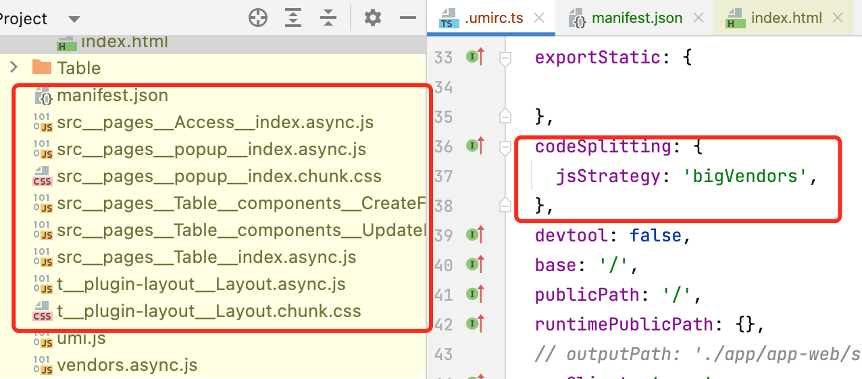The height and width of the screenshot is (379, 862).
Task: Click the implements gutter icon on line 33
Action: tap(476, 57)
